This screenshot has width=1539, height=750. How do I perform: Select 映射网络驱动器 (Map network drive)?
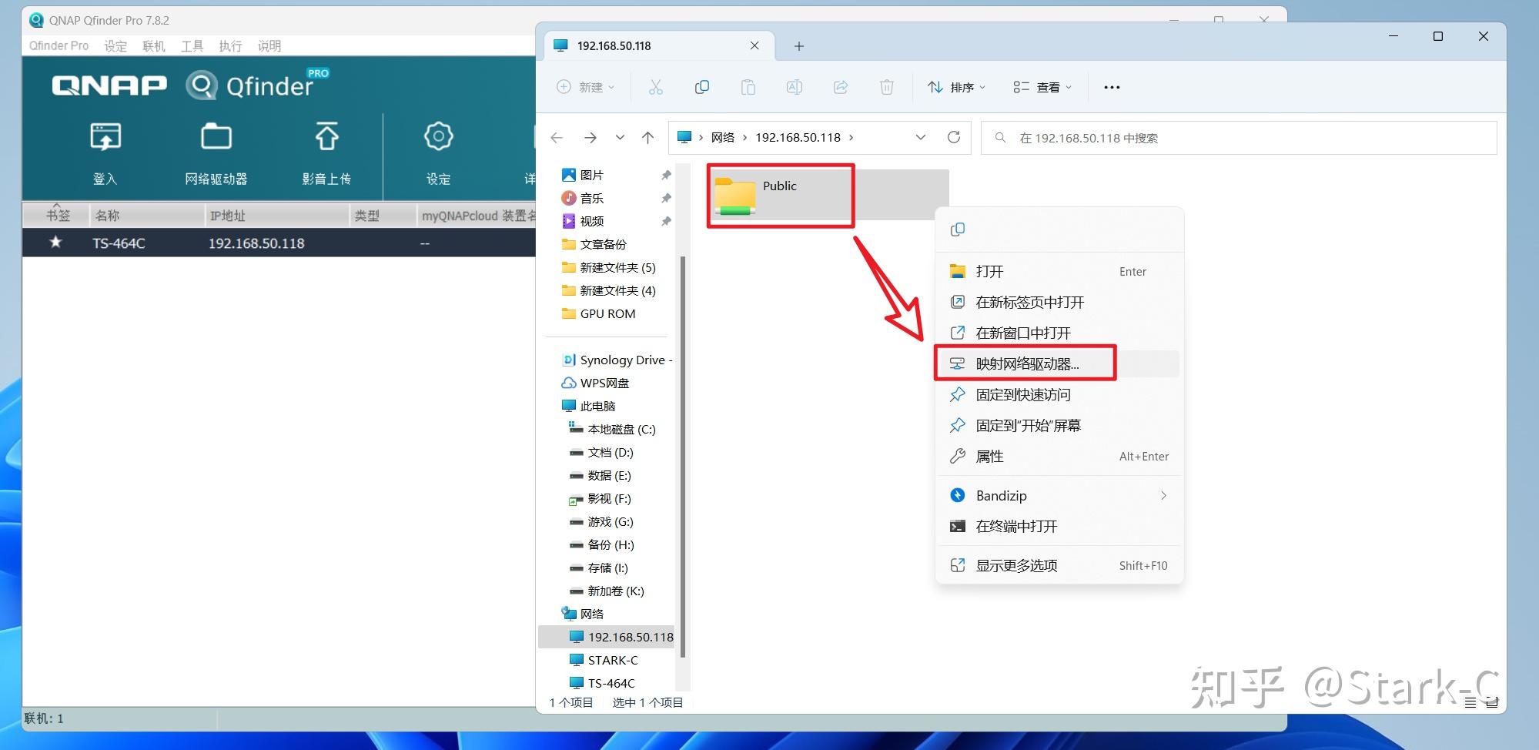click(x=1059, y=363)
